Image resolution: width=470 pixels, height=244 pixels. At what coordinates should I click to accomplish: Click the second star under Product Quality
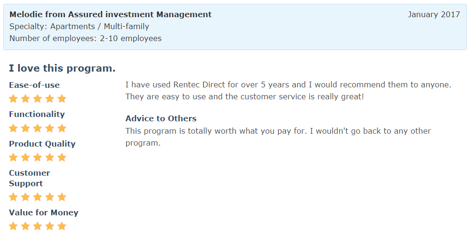coord(25,158)
